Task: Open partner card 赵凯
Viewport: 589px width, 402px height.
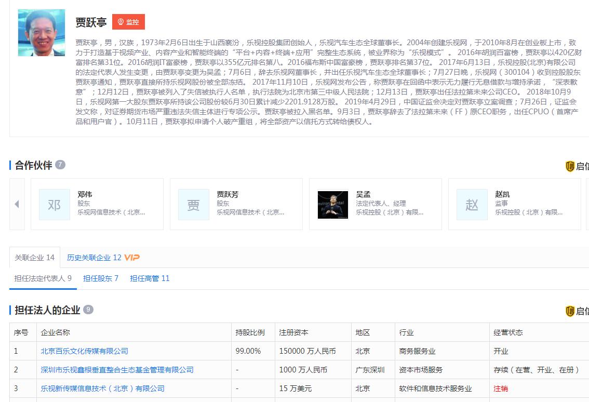Action: coord(515,204)
